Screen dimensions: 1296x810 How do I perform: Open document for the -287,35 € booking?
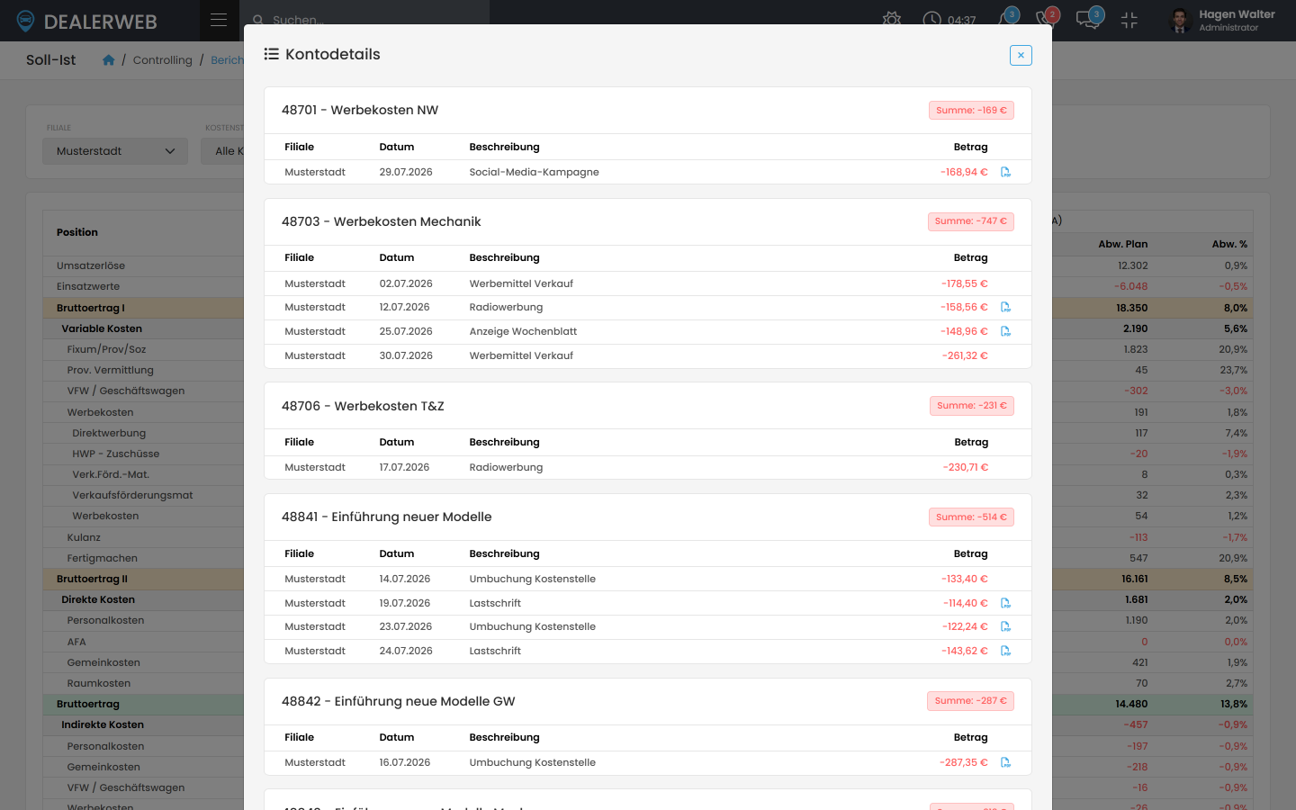point(1005,762)
